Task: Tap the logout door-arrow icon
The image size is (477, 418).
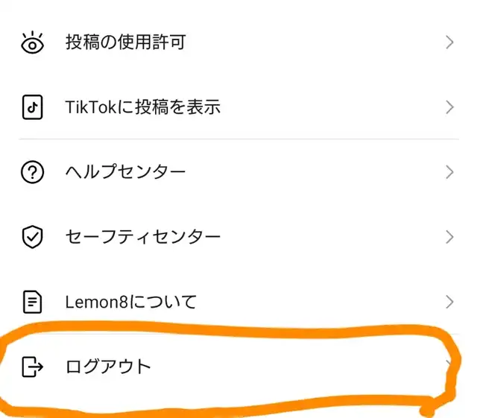Action: click(x=32, y=367)
